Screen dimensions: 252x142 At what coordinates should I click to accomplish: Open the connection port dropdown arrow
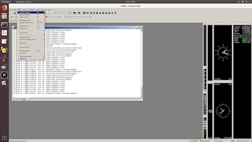[x=14, y=17]
